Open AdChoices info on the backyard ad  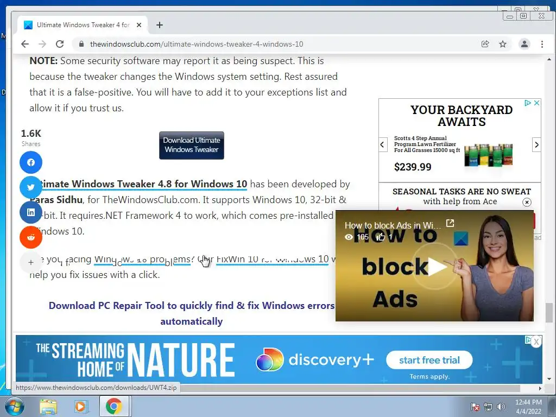click(528, 103)
